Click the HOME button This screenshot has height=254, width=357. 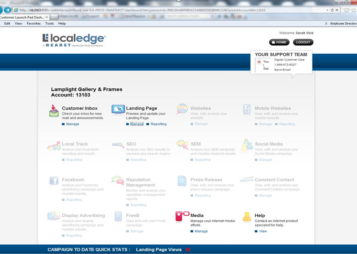[279, 42]
